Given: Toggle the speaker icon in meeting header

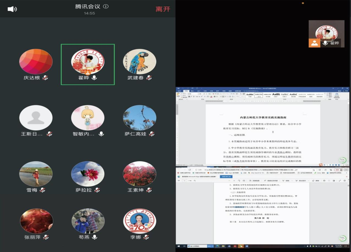Looking at the screenshot, I should [x=12, y=9].
